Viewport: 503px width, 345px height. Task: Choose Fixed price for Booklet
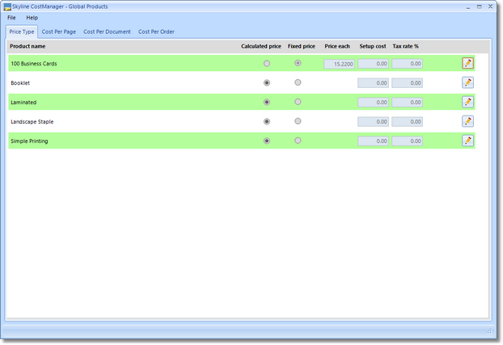pyautogui.click(x=298, y=82)
